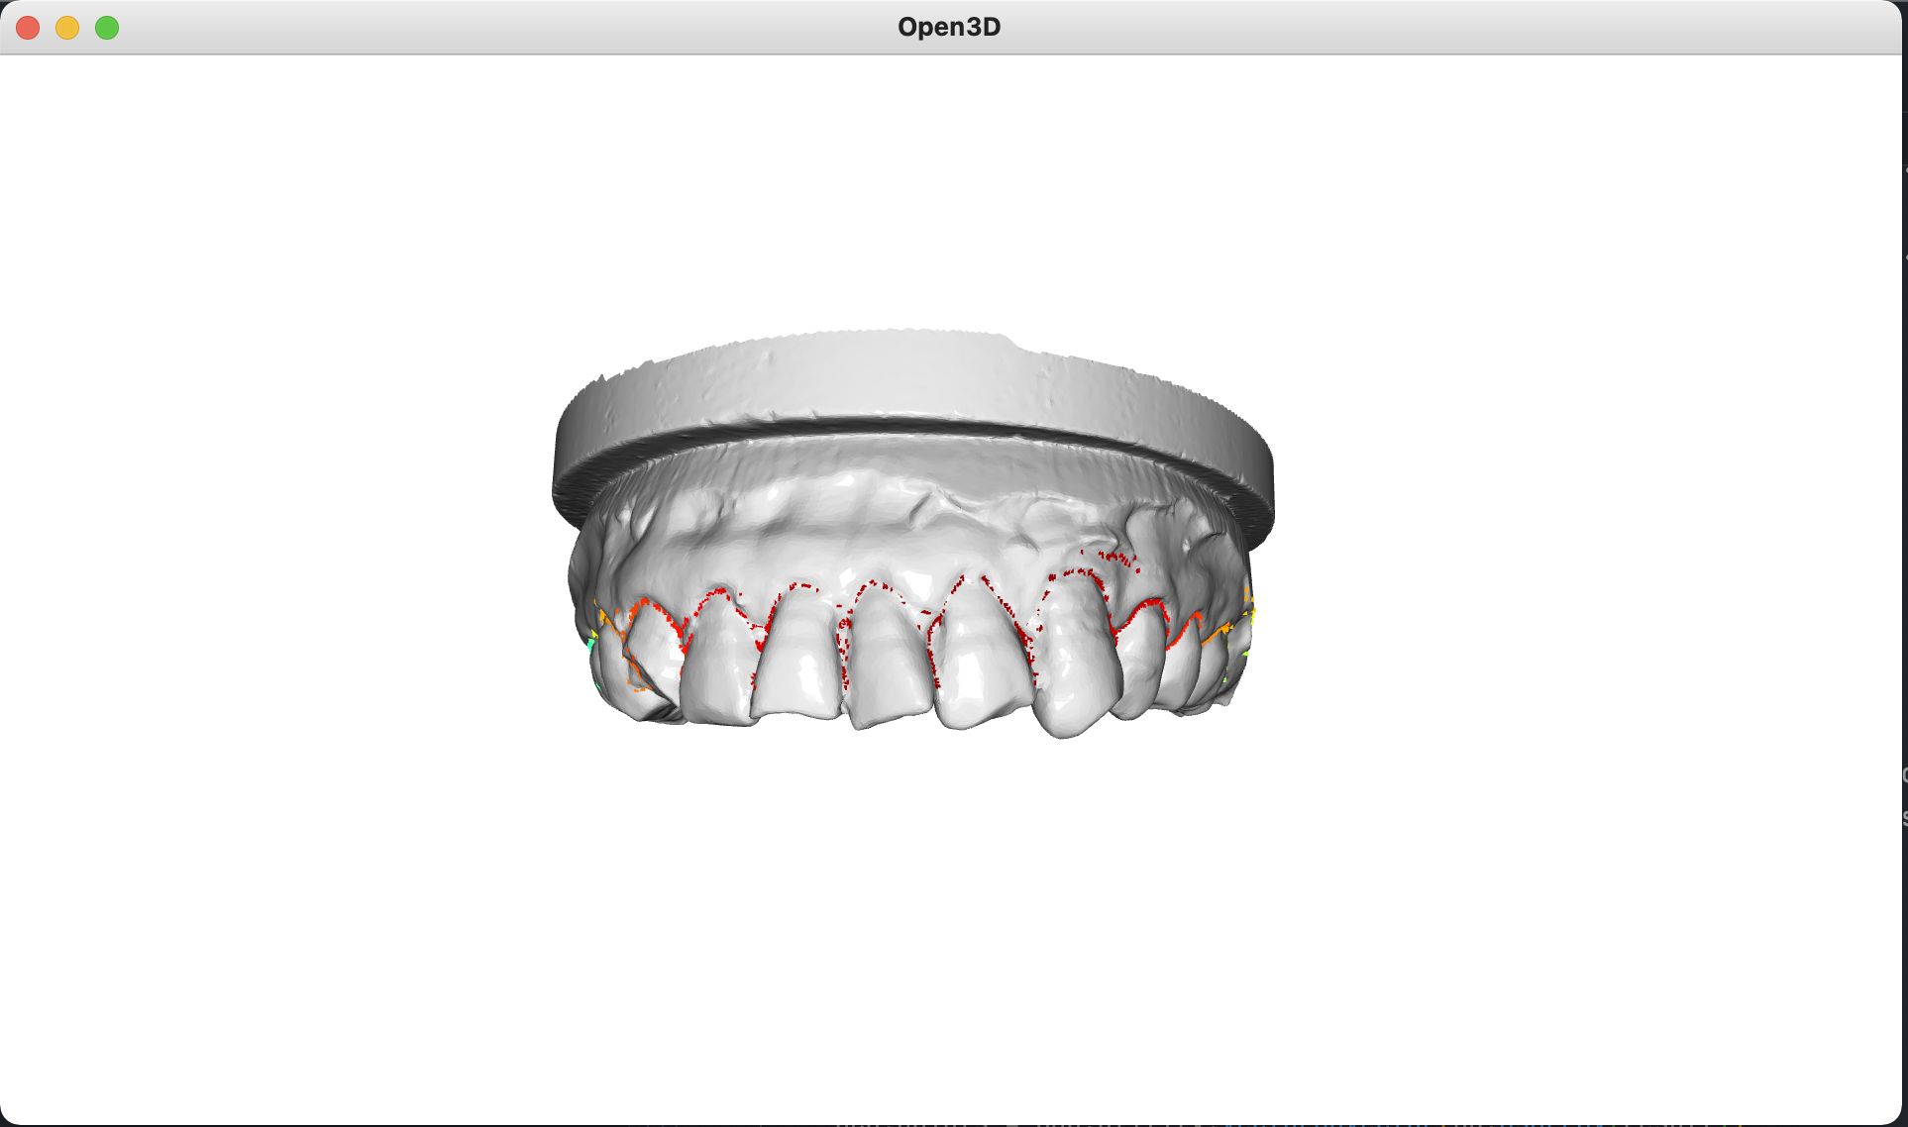This screenshot has height=1127, width=1908.
Task: Click the green-cyan marker on model's left edge
Action: point(591,644)
